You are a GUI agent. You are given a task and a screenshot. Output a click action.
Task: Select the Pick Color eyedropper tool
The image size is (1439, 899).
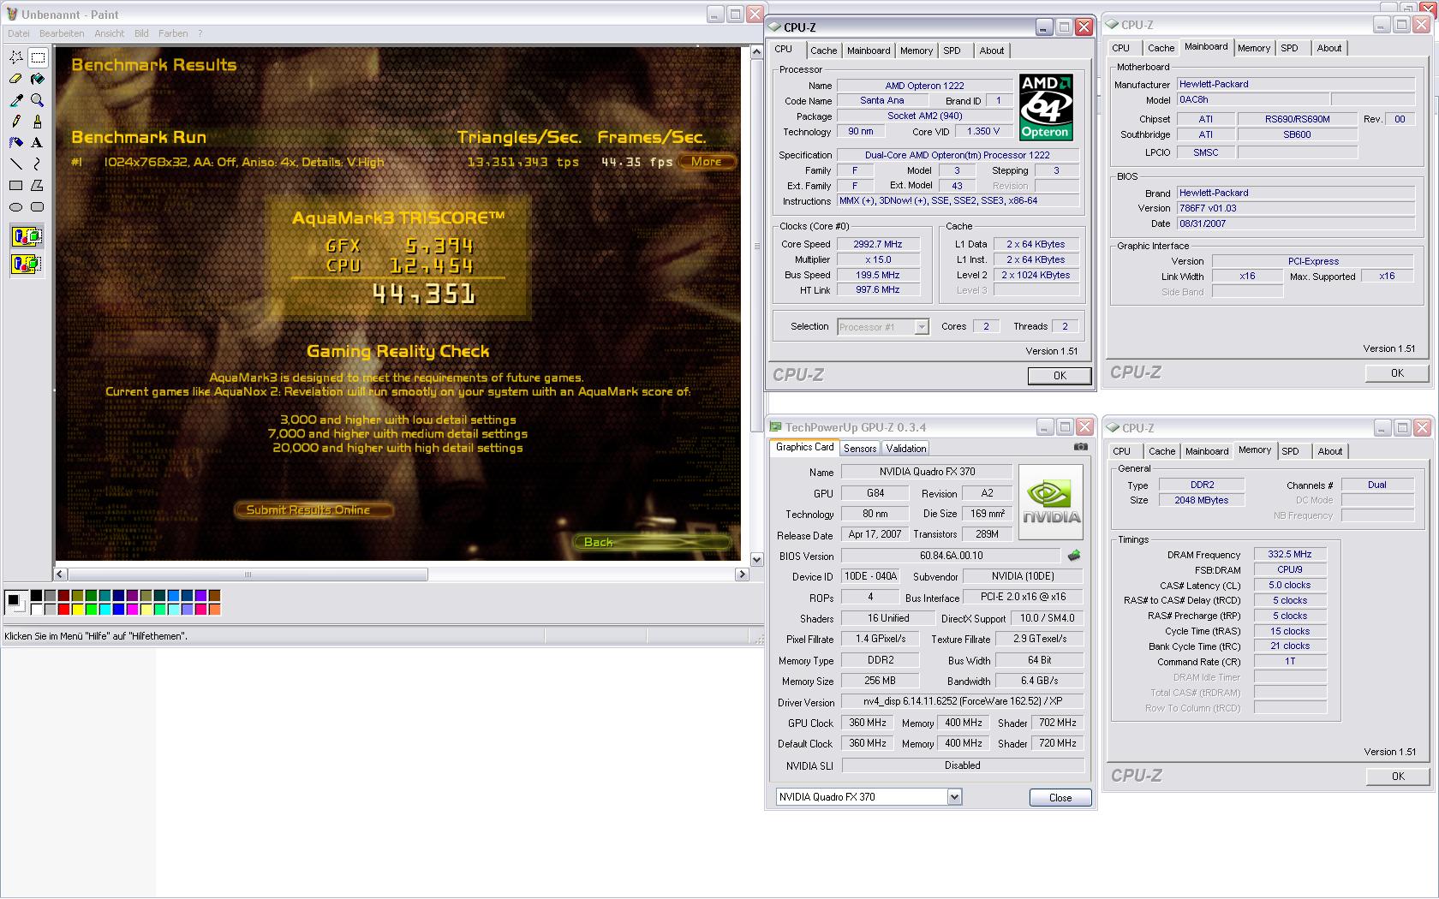coord(16,100)
